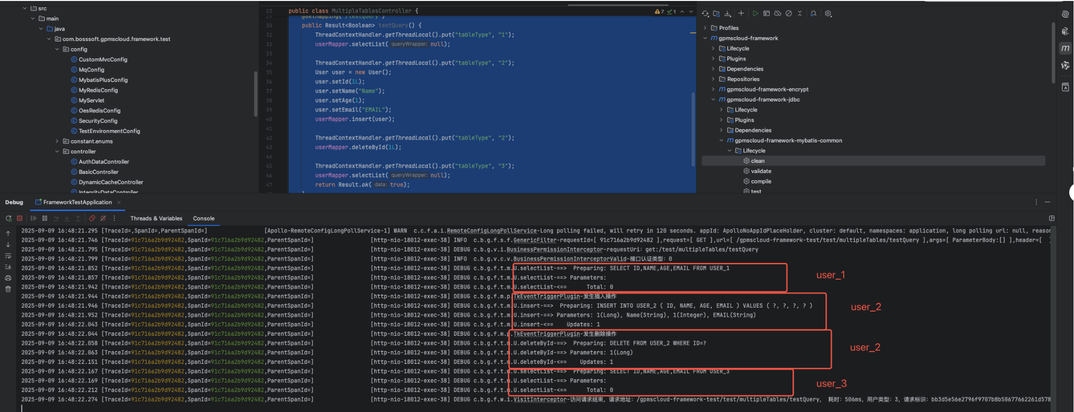This screenshot has height=412, width=1074.
Task: Jump to the next highlighted problem in the editor
Action: point(691,11)
